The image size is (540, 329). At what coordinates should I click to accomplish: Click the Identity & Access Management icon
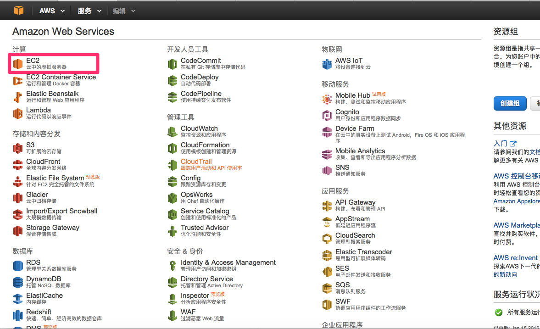[173, 266]
